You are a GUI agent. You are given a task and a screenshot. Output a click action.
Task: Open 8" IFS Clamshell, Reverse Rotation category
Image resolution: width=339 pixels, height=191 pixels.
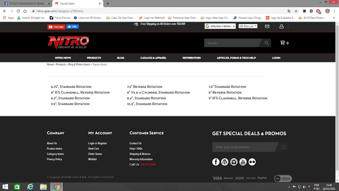click(80, 93)
